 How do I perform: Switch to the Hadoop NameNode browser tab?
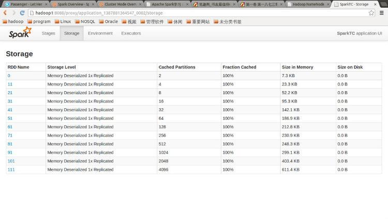point(306,4)
